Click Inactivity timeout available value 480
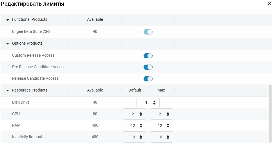Screen dimensions: 273x144 point(95,137)
